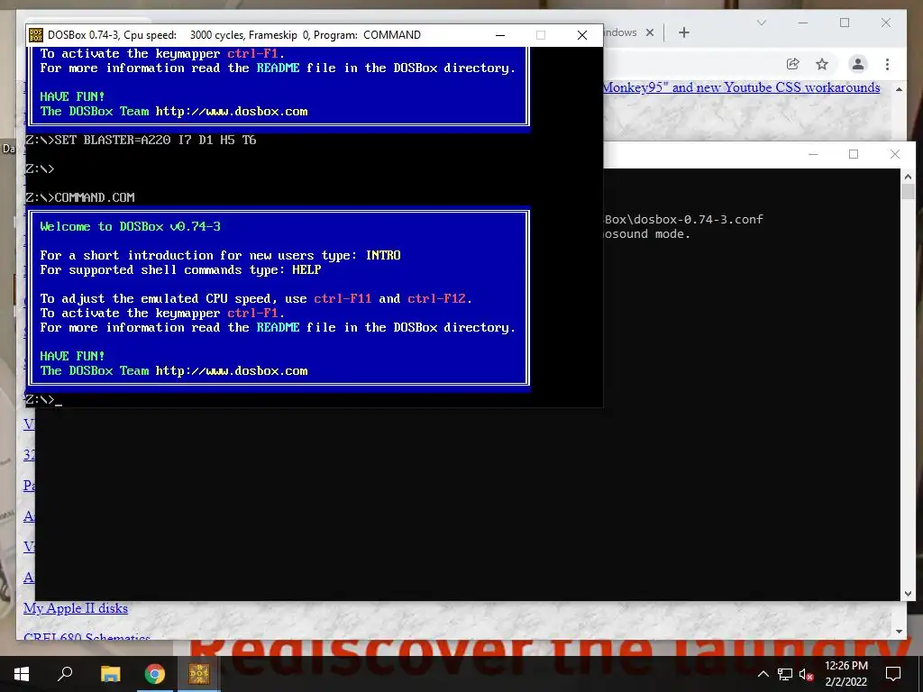
Task: Click the yellow INTRO command text
Action: click(x=383, y=255)
